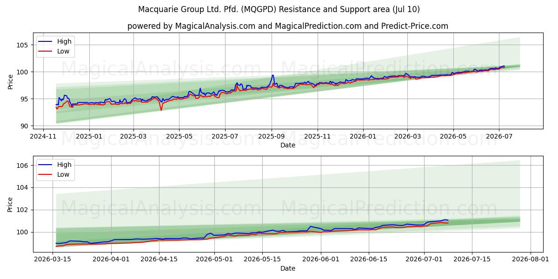Click upper chart x-axis label '2025-07'
The width and height of the screenshot is (558, 279).
(x=225, y=137)
